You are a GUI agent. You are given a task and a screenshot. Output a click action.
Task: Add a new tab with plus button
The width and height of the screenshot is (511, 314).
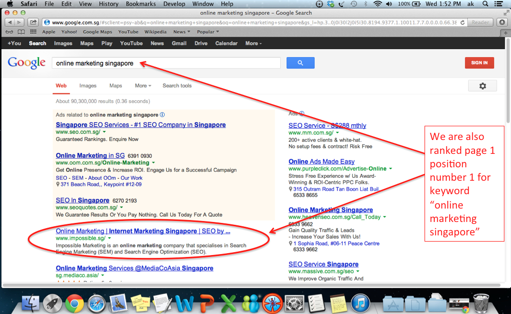(505, 33)
